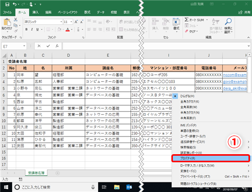The width and height of the screenshot is (252, 192).
Task: Click the Save icon in title bar
Action: [7, 5]
